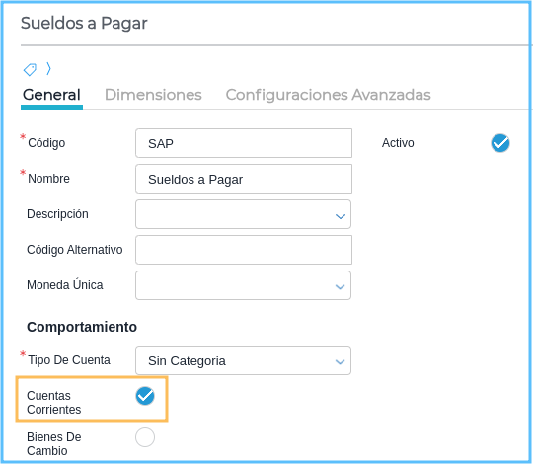
Task: Expand the Descripción dropdown arrow
Action: (x=341, y=216)
